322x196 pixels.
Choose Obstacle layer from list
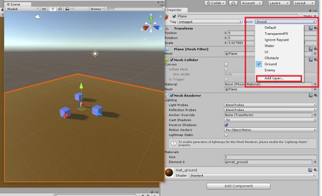click(272, 58)
